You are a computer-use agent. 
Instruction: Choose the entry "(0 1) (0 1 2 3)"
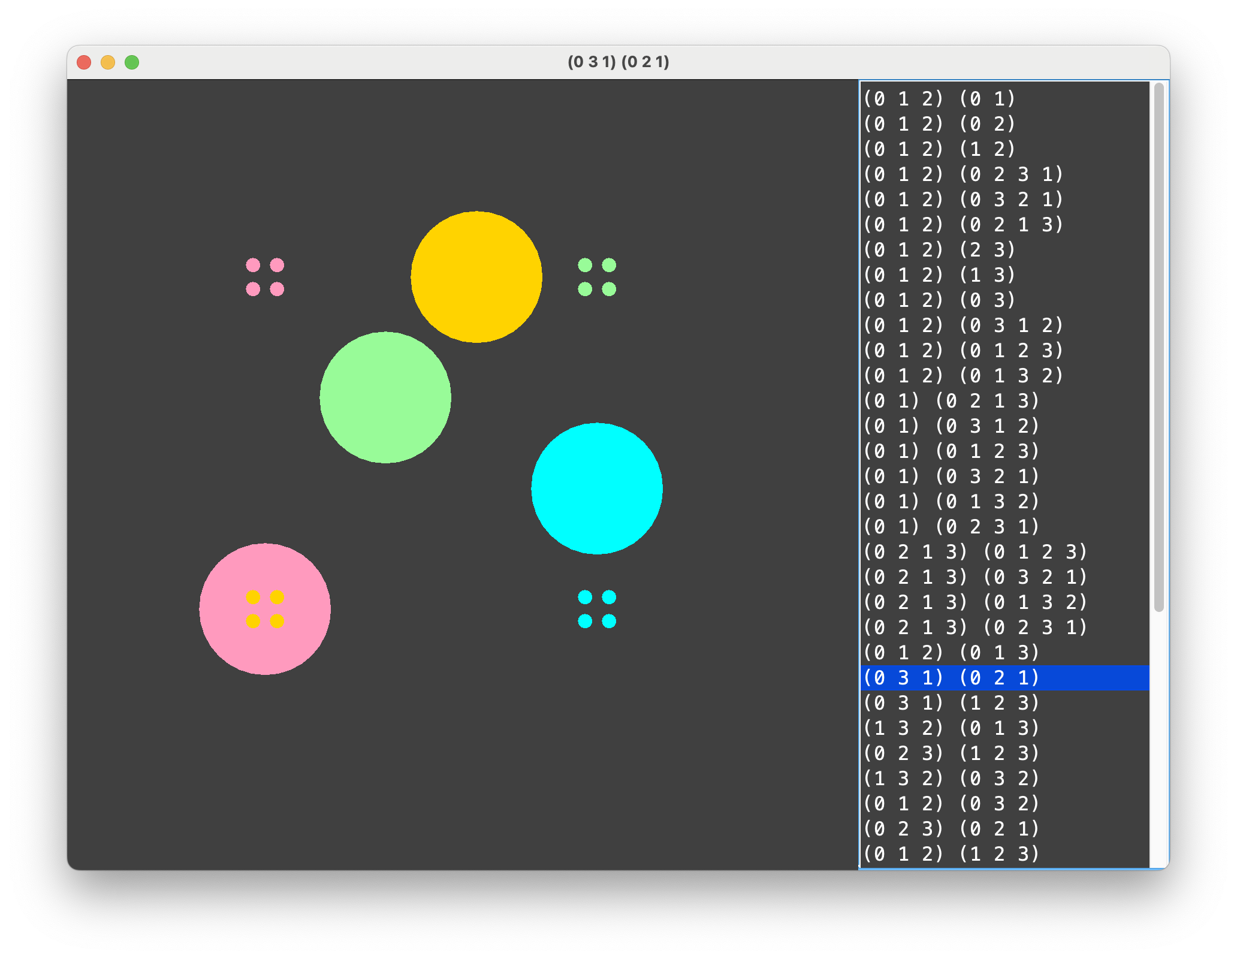click(x=1004, y=451)
